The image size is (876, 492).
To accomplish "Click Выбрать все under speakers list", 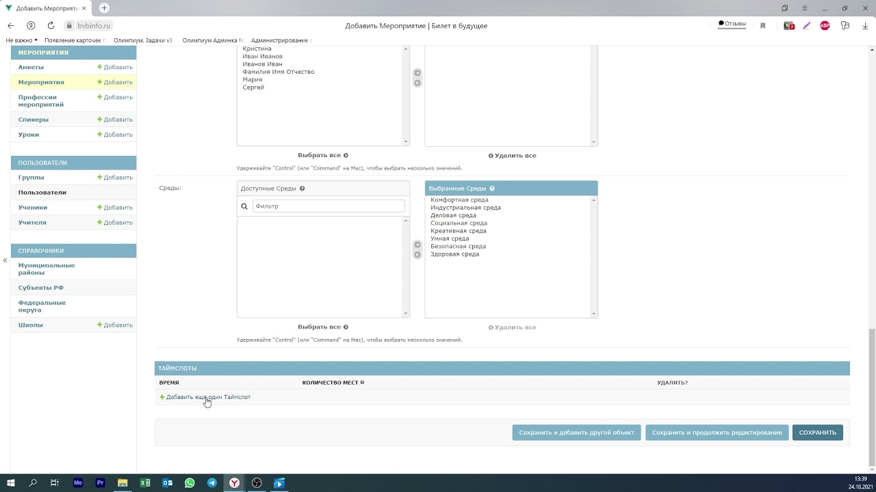I will (x=323, y=155).
